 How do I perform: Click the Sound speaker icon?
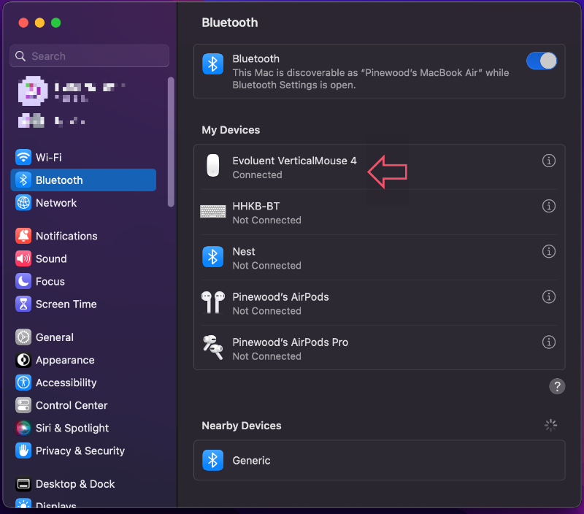click(x=23, y=259)
